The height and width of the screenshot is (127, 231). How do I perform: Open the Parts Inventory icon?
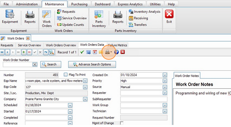tap(99, 19)
